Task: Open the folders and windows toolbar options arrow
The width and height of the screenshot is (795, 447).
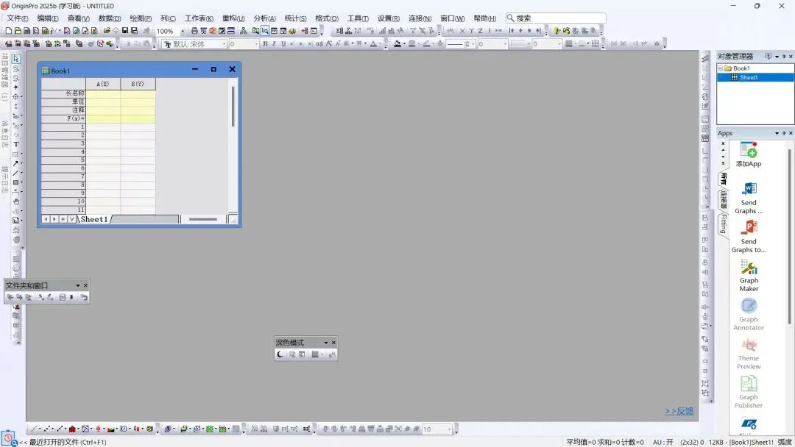Action: point(78,285)
